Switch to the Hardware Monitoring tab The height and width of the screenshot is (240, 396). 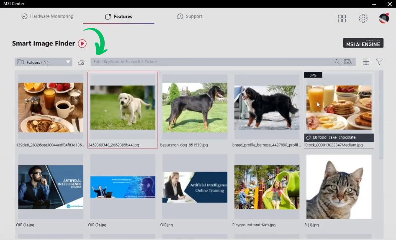tap(47, 17)
